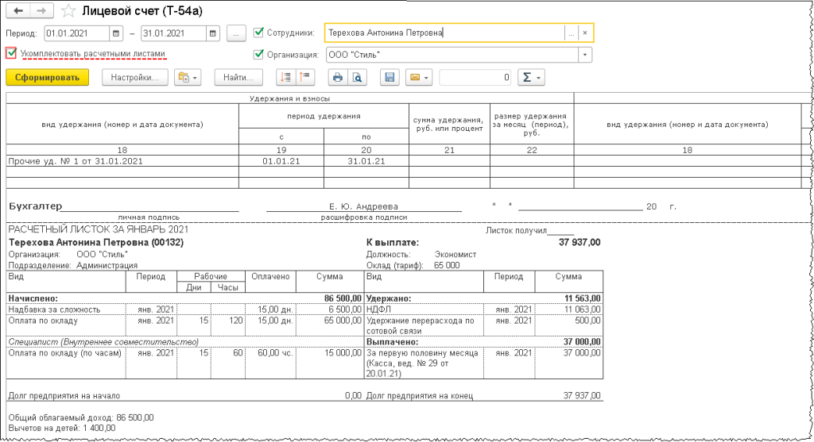
Task: Click the back navigation arrow
Action: coord(18,11)
